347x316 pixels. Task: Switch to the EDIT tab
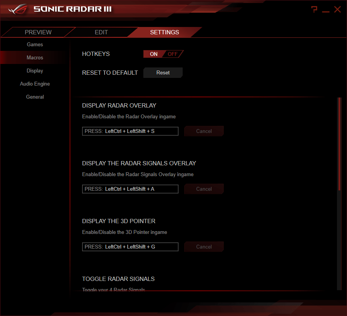(101, 32)
